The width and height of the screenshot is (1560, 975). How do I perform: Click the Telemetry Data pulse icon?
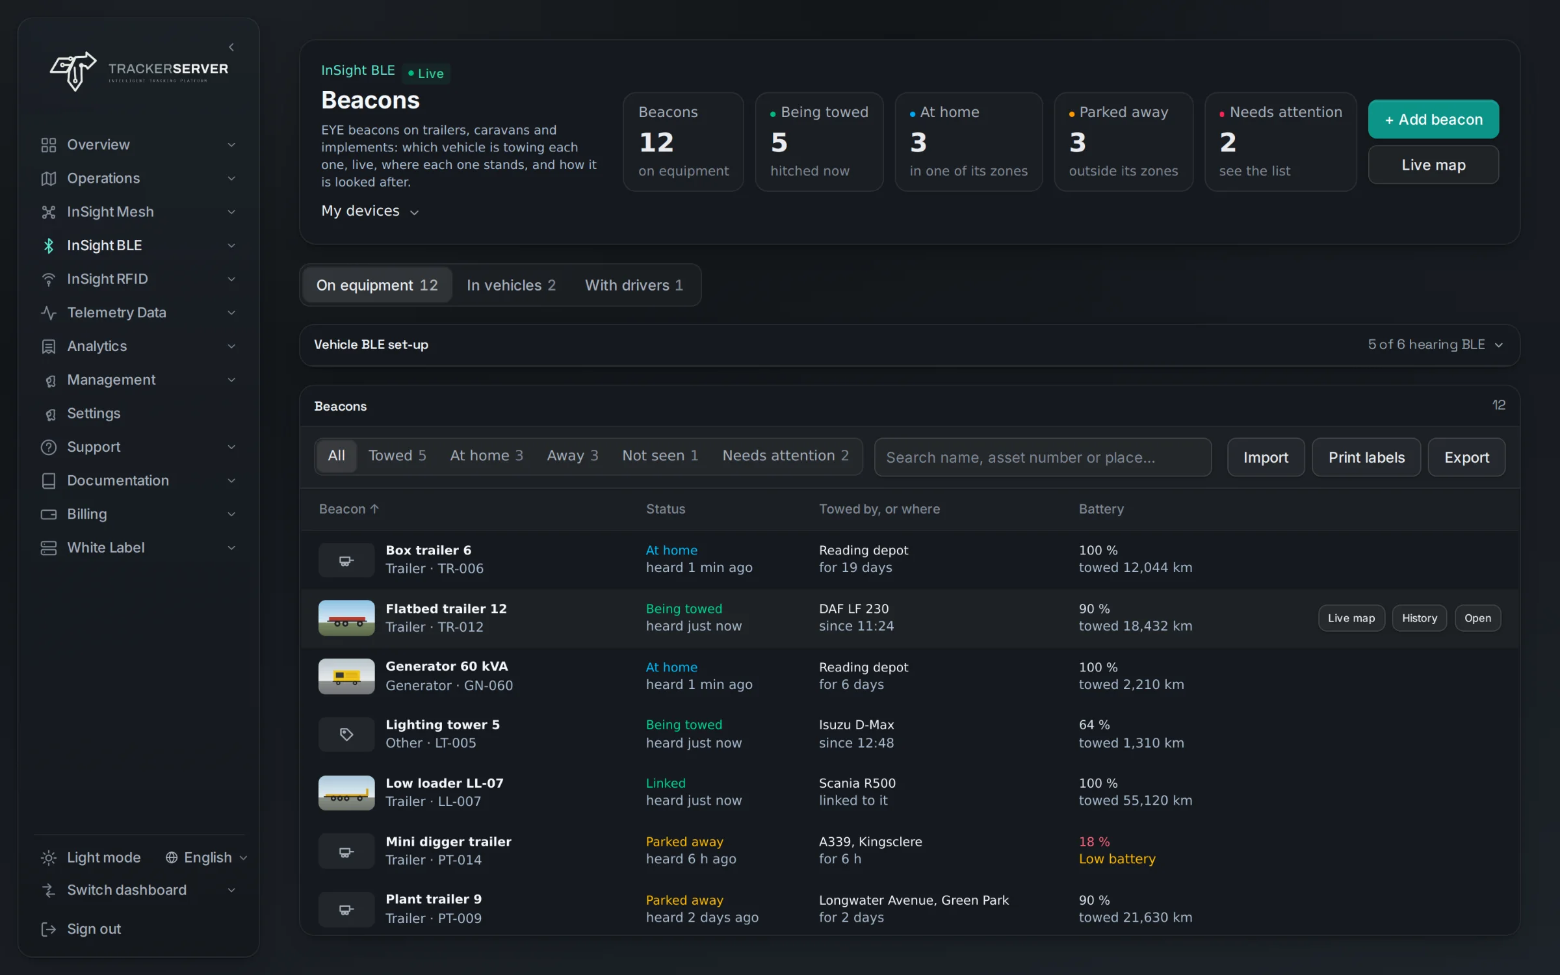point(49,313)
